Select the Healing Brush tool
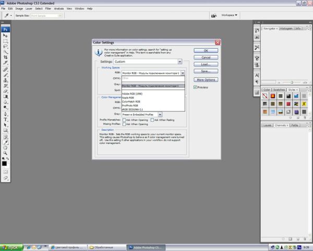 (x=5, y=70)
